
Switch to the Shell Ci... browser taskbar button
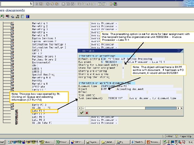pyautogui.click(x=138, y=142)
